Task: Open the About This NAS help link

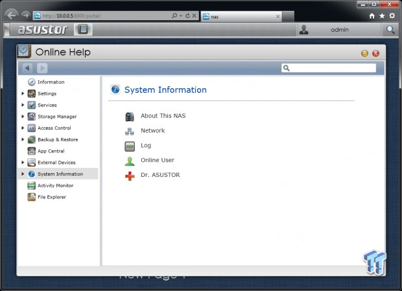Action: 163,116
